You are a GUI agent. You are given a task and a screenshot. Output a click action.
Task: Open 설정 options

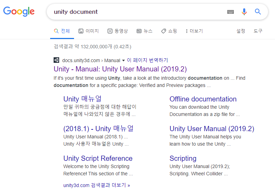pos(241,31)
